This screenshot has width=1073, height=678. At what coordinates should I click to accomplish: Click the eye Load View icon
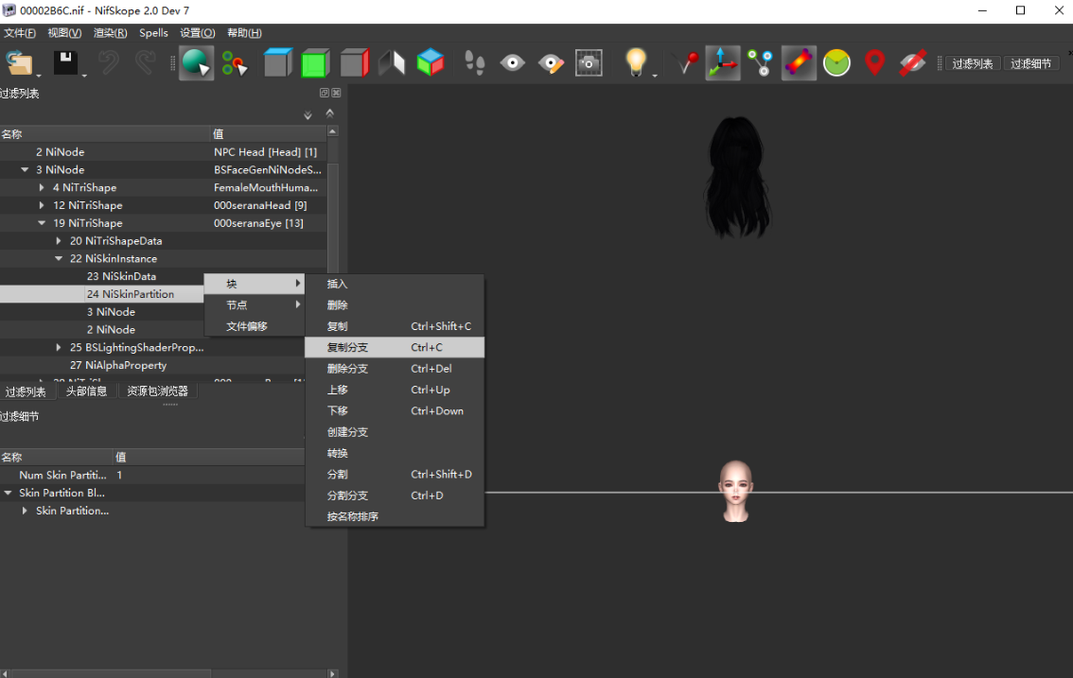tap(512, 63)
